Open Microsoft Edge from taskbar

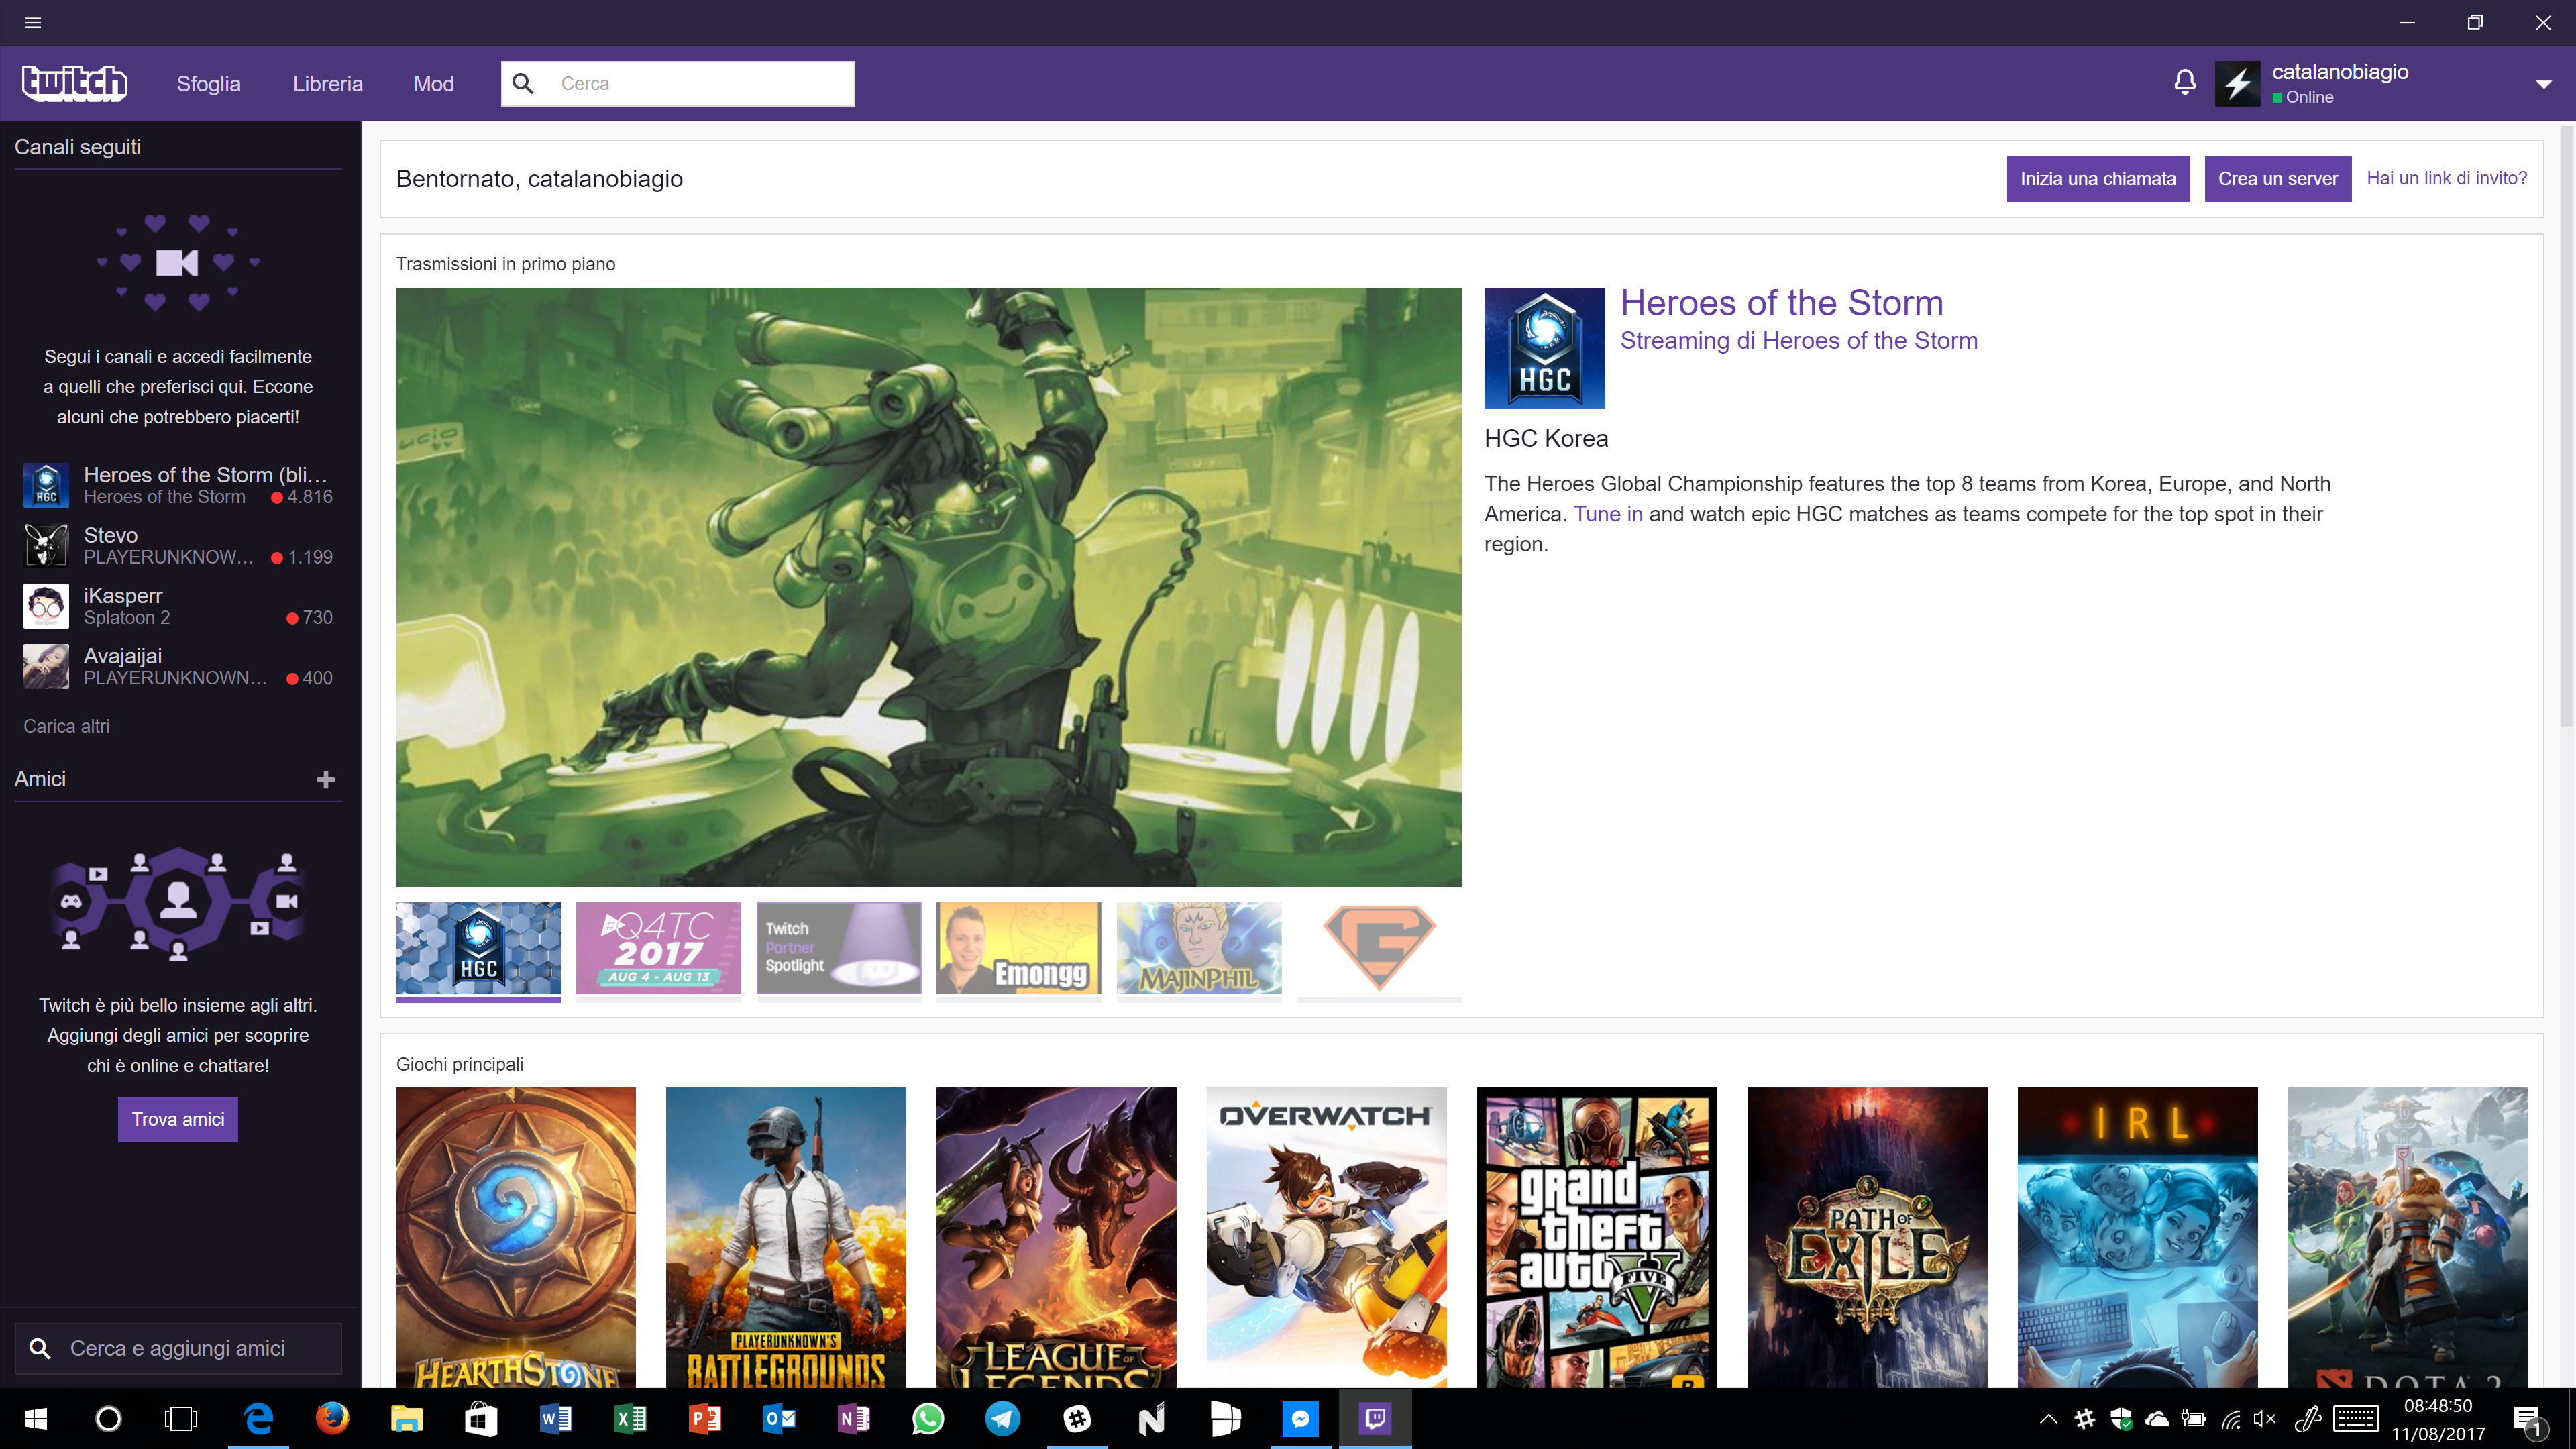(x=259, y=1418)
